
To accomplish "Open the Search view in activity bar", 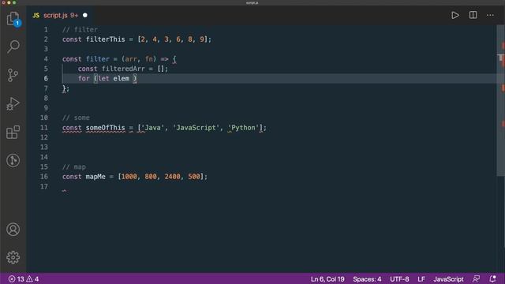I will click(13, 47).
